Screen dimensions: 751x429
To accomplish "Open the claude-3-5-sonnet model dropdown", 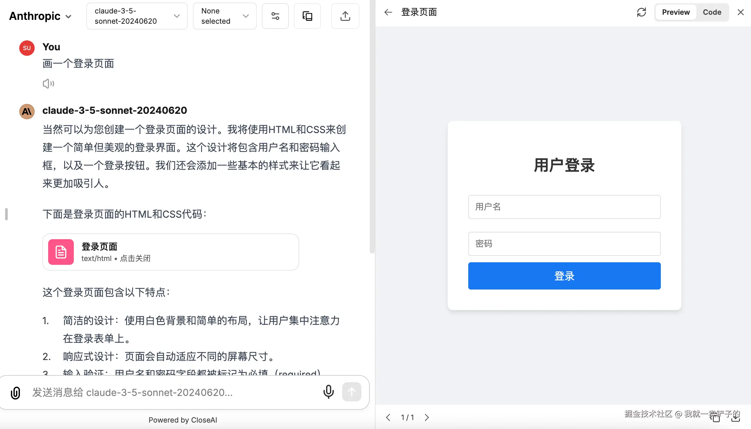I will pos(137,16).
